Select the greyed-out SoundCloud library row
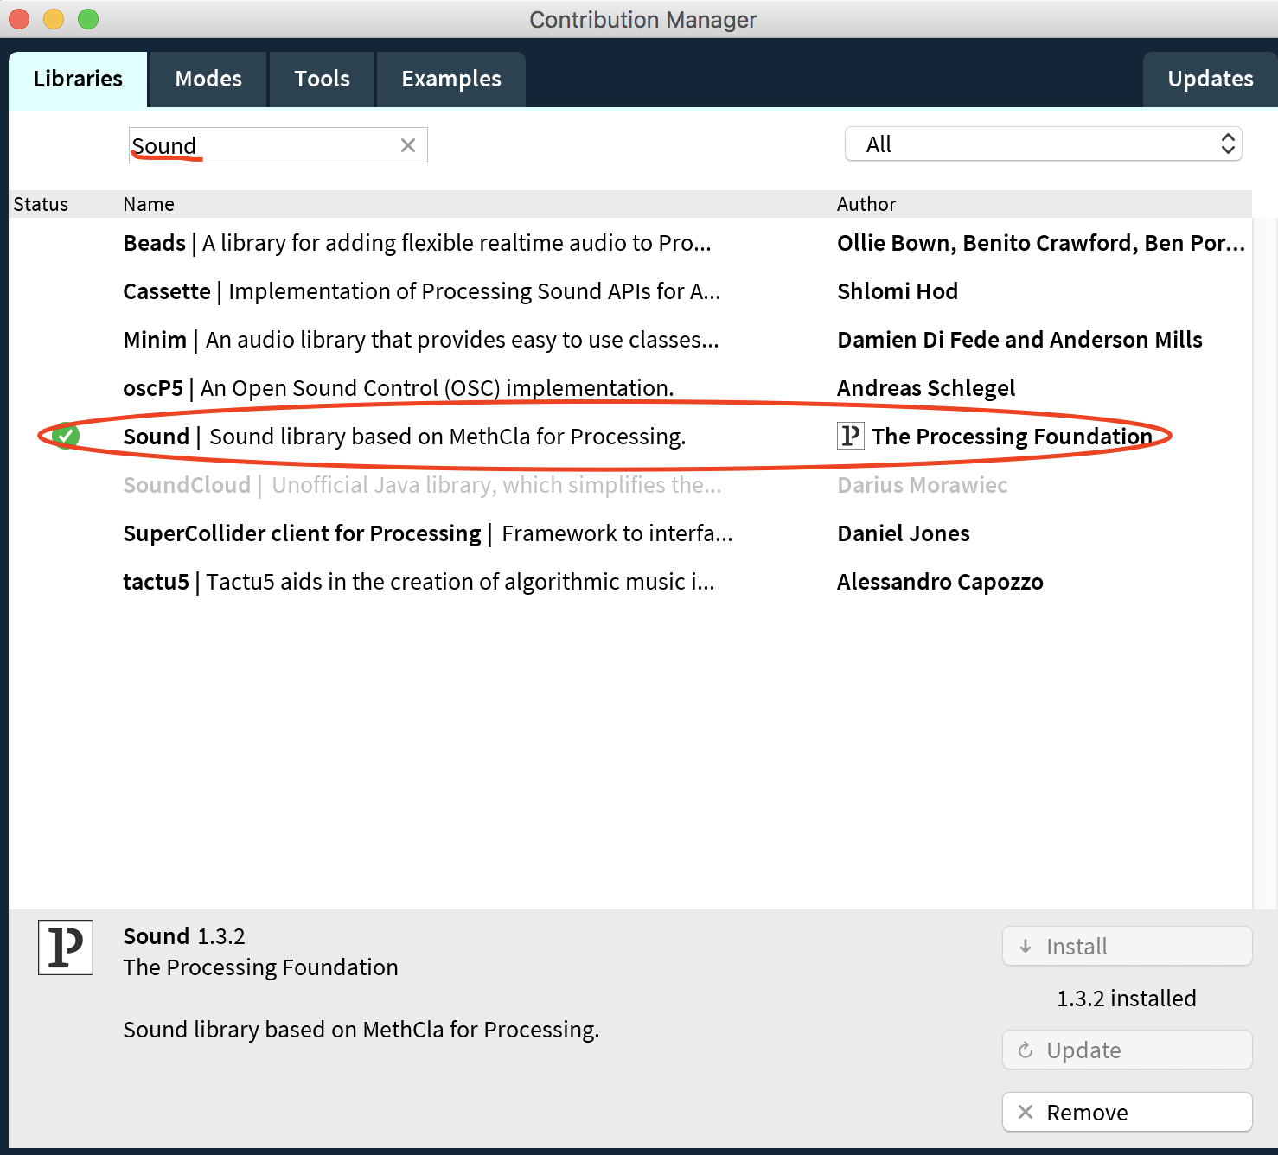 [630, 485]
